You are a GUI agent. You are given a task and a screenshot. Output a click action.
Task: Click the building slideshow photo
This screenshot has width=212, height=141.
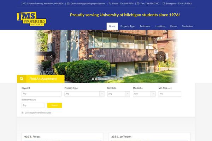(x=106, y=56)
